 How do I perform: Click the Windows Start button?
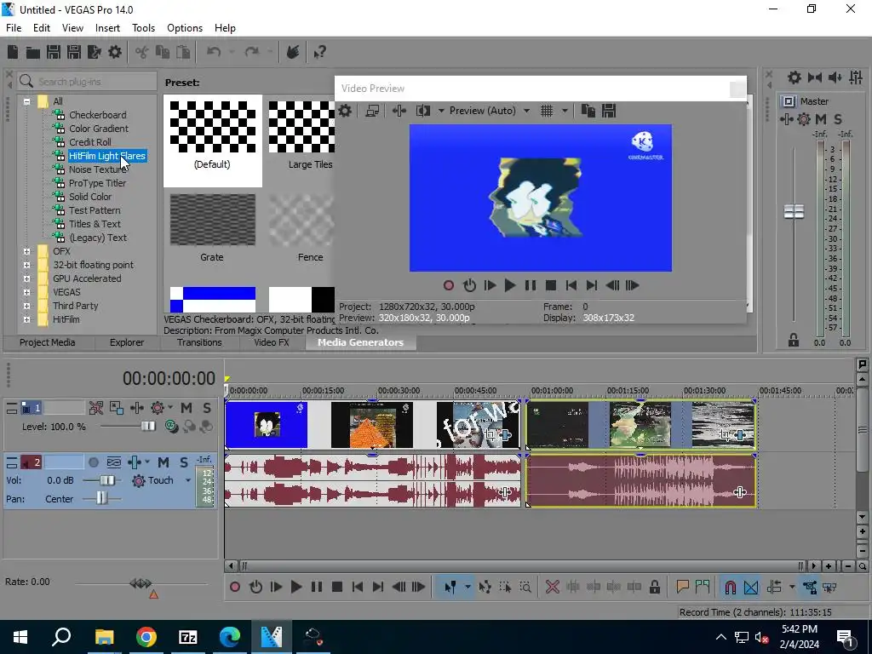click(x=20, y=637)
